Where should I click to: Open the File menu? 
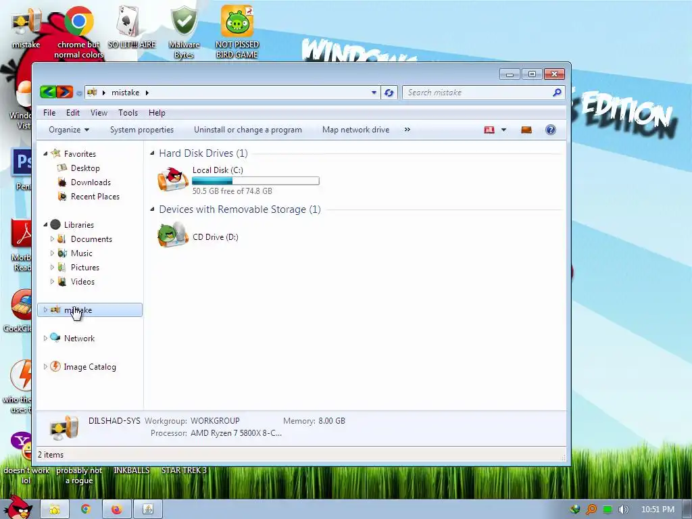tap(49, 113)
